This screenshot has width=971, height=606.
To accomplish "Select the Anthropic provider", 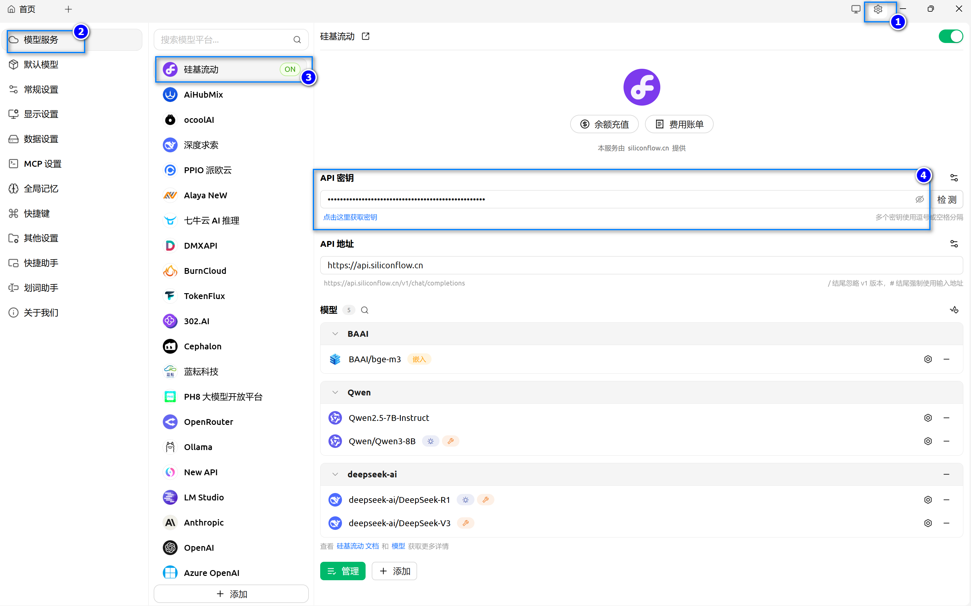I will coord(231,522).
